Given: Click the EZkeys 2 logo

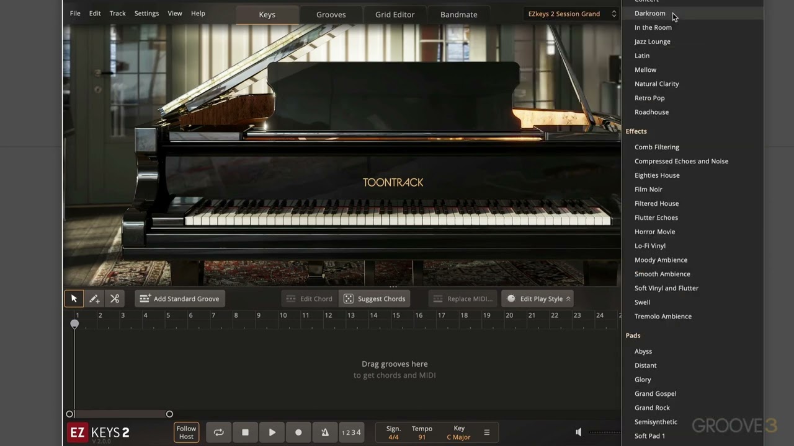Looking at the screenshot, I should pos(99,432).
